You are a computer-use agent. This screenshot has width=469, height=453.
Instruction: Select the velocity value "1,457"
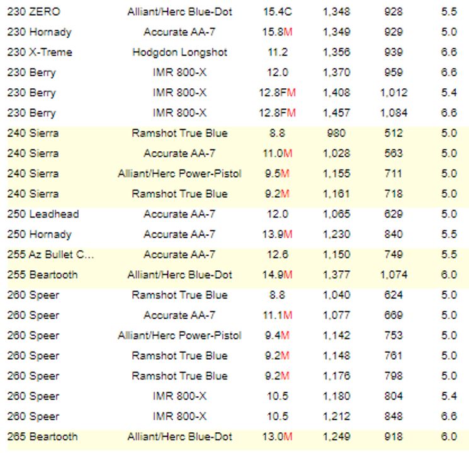tap(336, 113)
